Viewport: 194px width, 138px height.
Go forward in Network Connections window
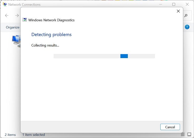pyautogui.click(x=17, y=16)
